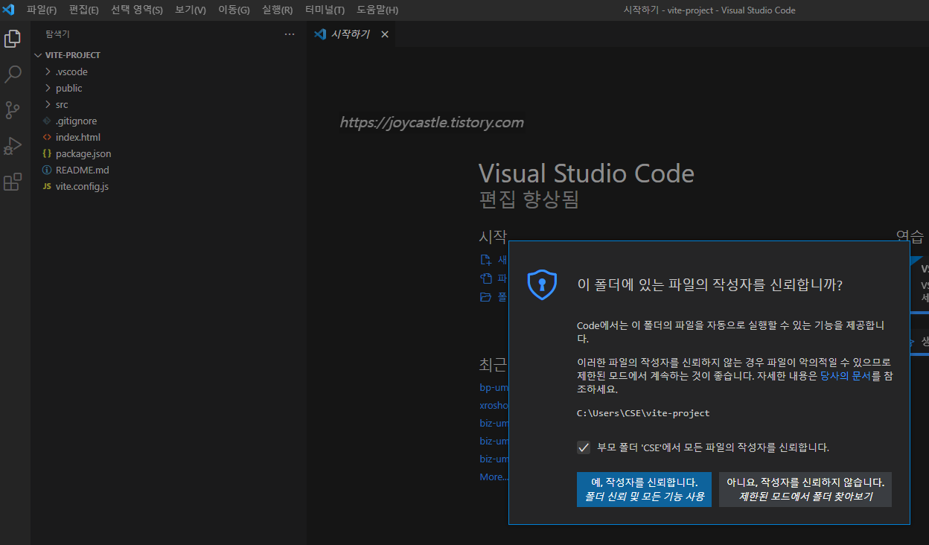Expand the src folder chevron

48,104
